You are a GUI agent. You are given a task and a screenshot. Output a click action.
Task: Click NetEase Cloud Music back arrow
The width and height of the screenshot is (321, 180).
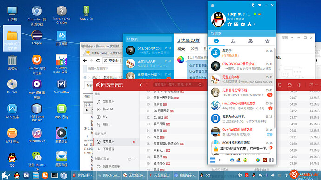point(141,85)
